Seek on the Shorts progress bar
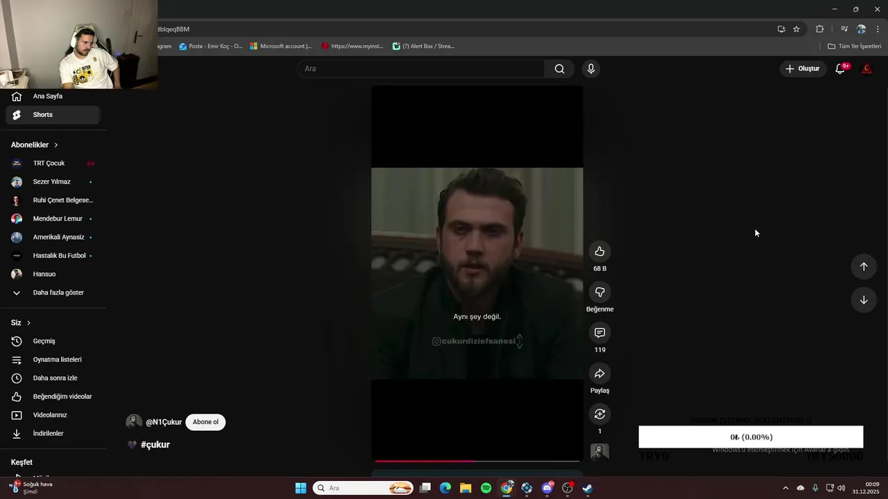The image size is (888, 499). pyautogui.click(x=477, y=460)
